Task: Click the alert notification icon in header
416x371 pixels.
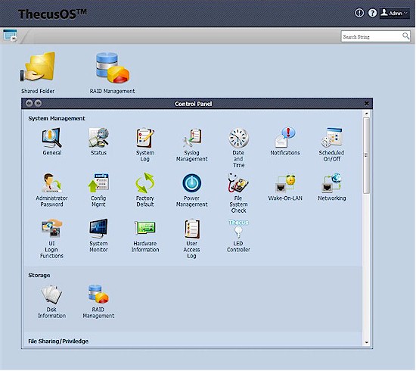Action: coord(359,13)
